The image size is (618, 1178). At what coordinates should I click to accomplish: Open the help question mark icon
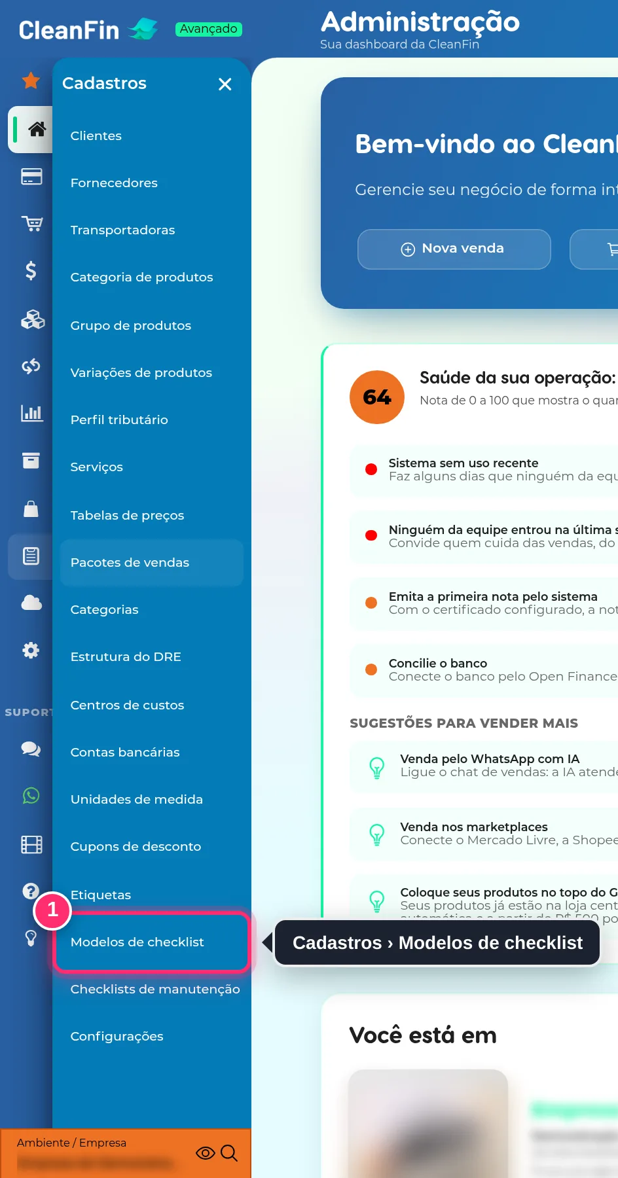(x=31, y=891)
